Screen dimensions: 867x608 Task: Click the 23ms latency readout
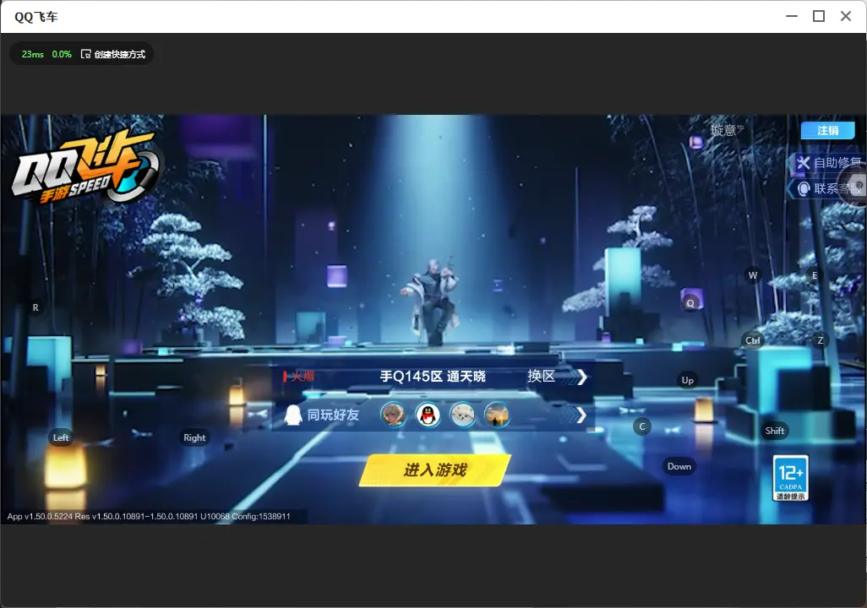[33, 54]
